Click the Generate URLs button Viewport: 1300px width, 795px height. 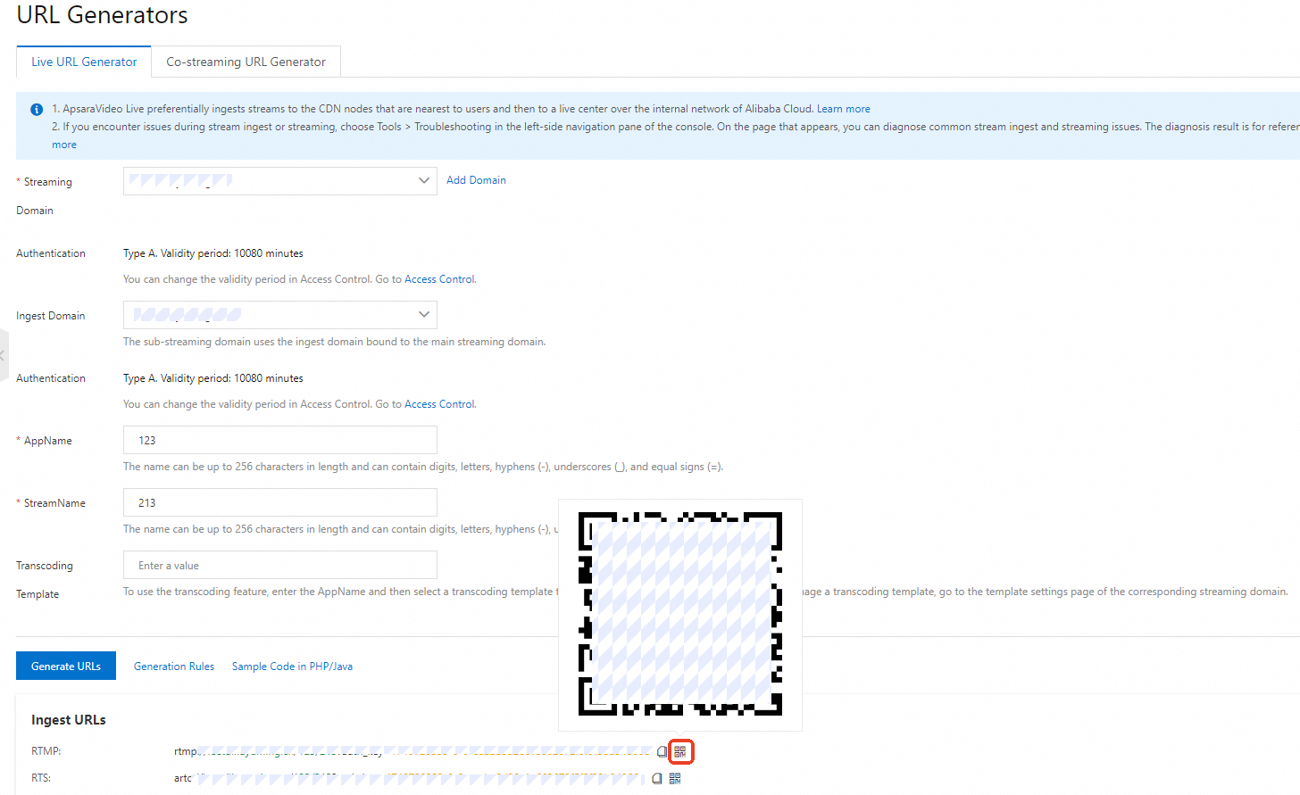(x=66, y=666)
